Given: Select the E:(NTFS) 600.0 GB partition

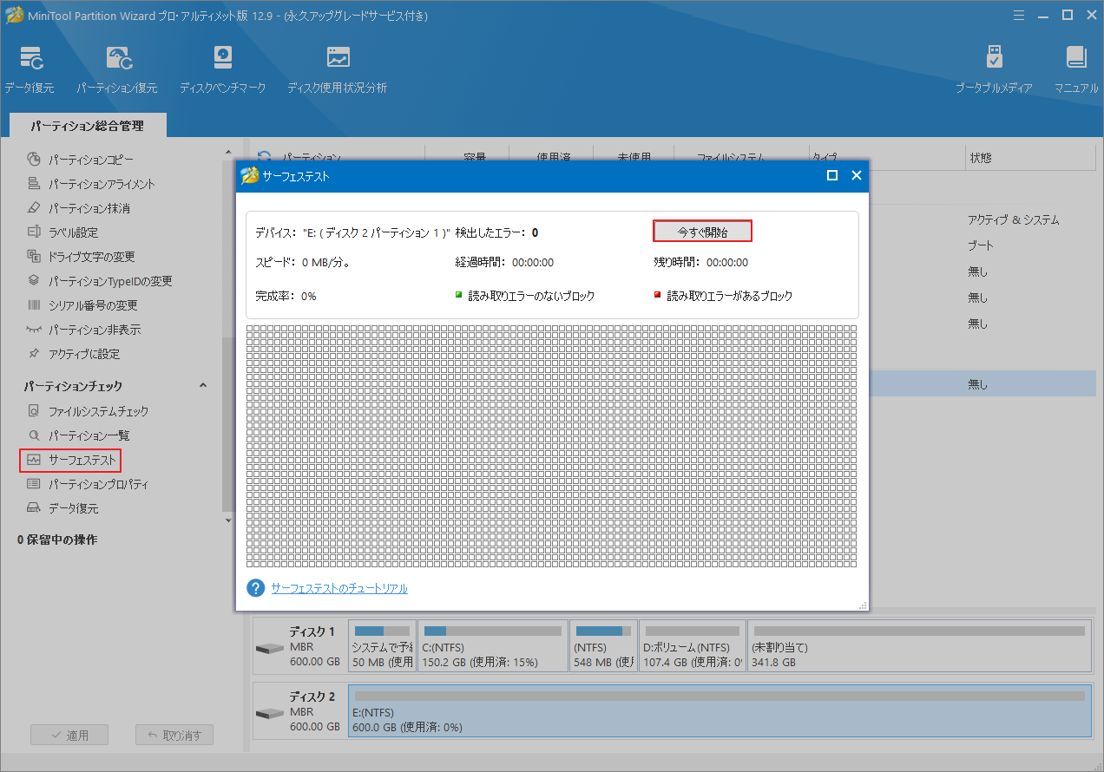Looking at the screenshot, I should click(720, 711).
